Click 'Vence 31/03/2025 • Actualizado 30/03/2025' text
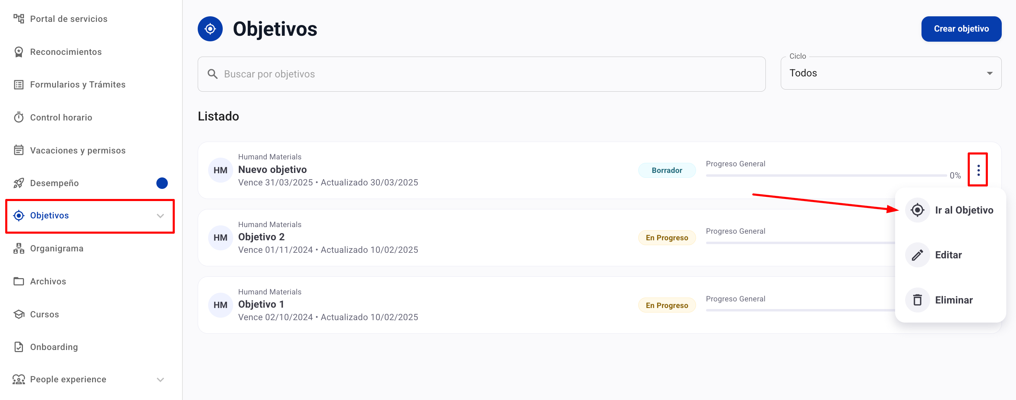 coord(328,182)
